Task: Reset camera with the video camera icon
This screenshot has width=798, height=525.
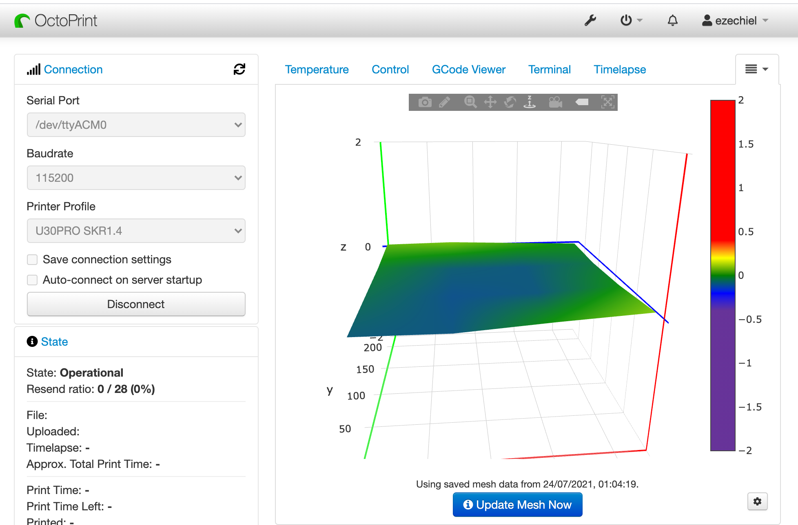Action: click(x=555, y=102)
